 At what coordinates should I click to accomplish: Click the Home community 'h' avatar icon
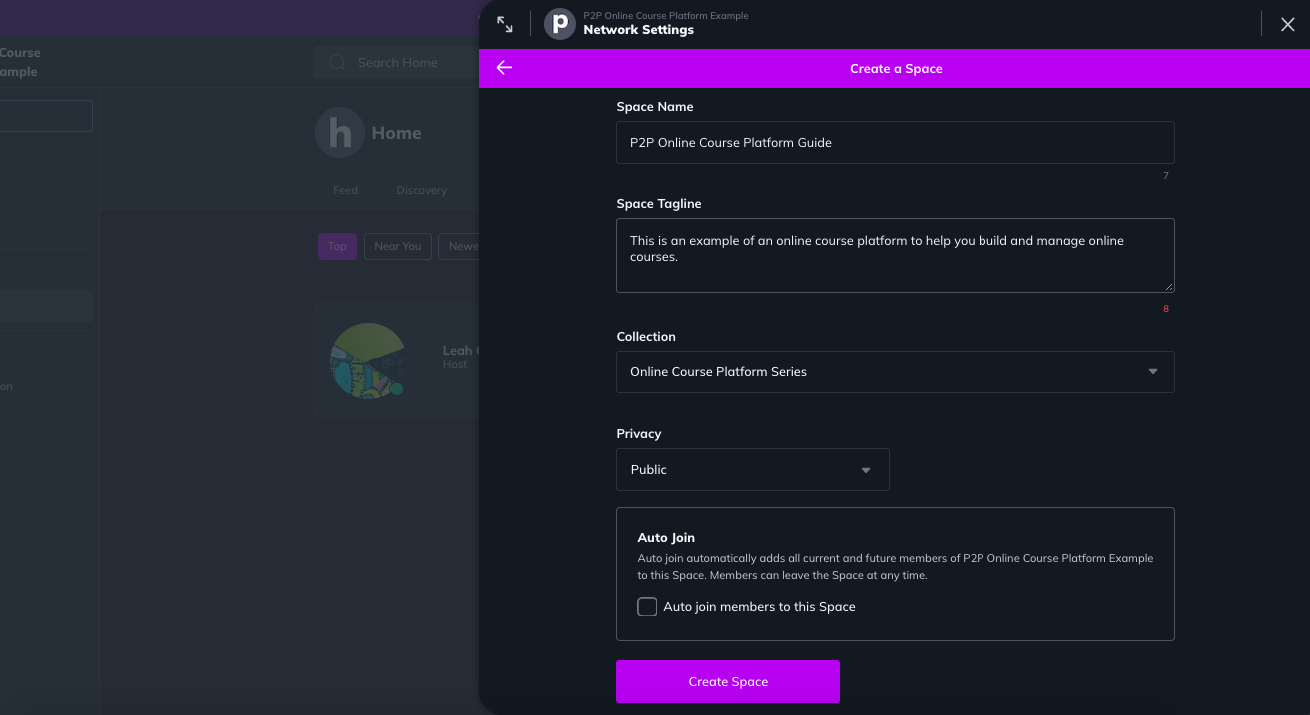[x=339, y=131]
